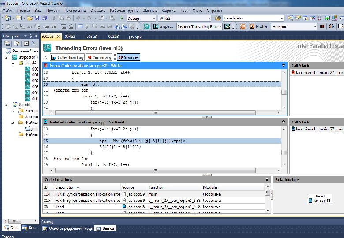This screenshot has height=238, width=344.
Task: Click the Redo arrow icon
Action: [89, 18]
